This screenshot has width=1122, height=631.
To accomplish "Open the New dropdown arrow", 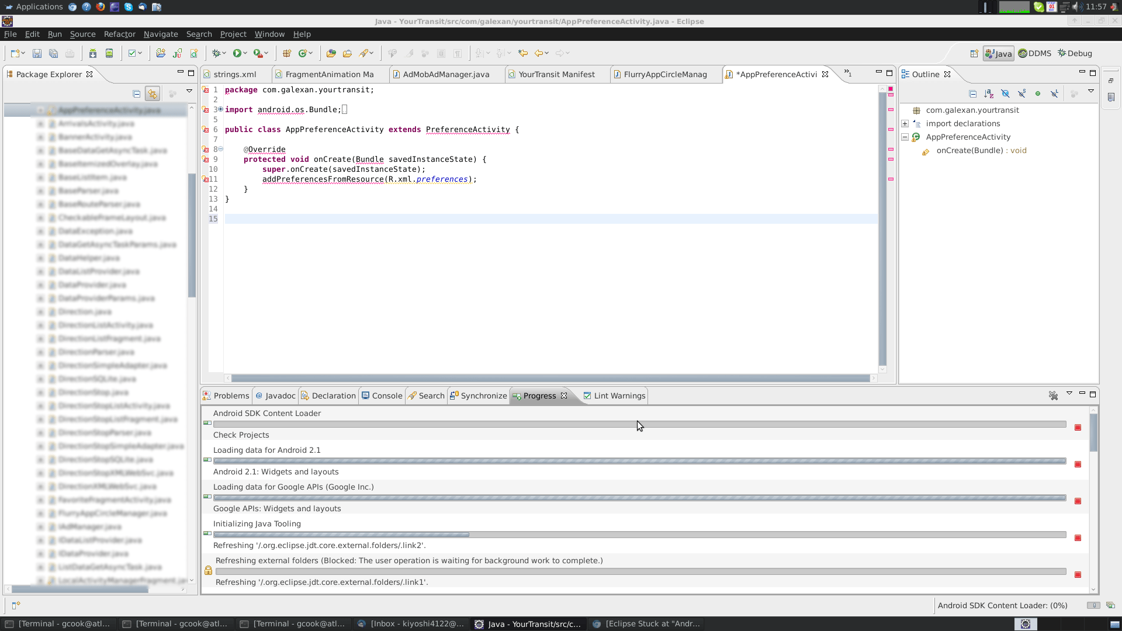I will 23,54.
